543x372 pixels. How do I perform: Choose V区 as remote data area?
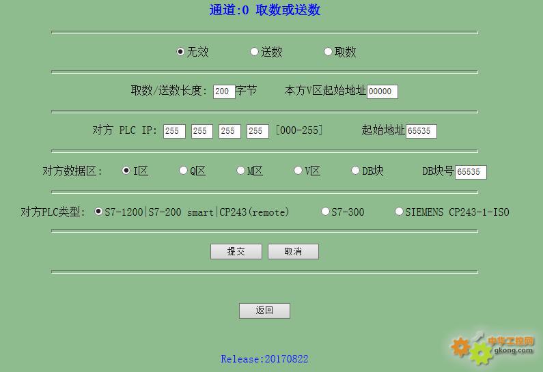click(x=298, y=171)
